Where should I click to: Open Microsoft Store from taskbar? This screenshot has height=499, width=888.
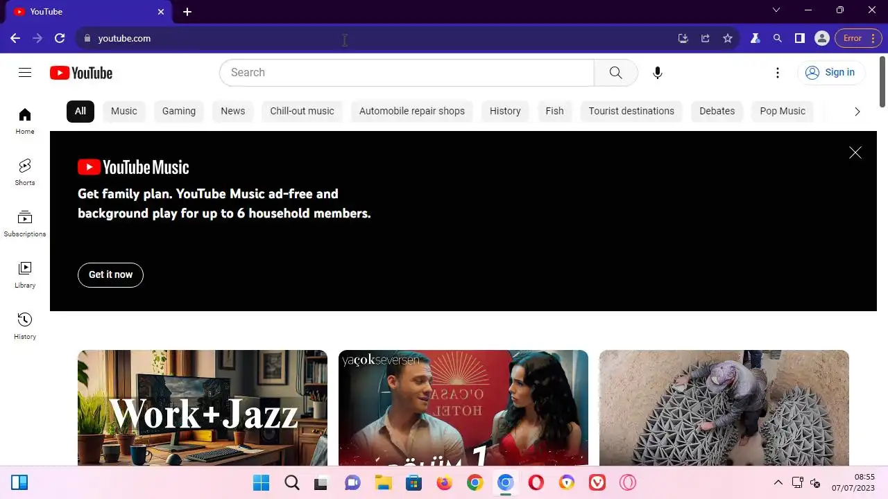click(414, 482)
